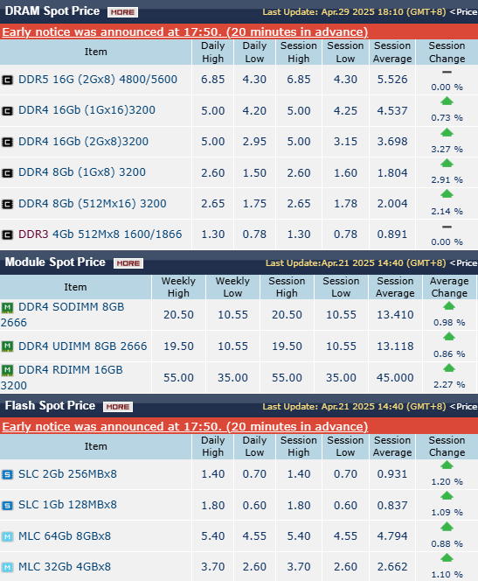Click the green up arrow for DDR4 UDIMM 8GB 2666
Viewport: 478px width, 581px height.
point(449,337)
